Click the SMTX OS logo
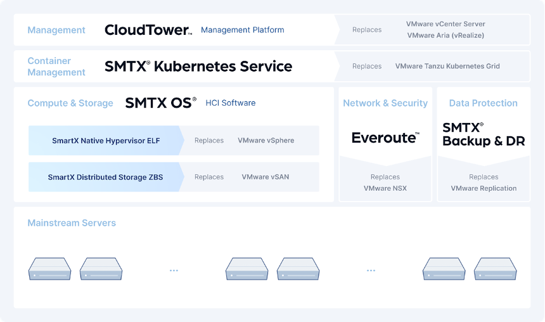The width and height of the screenshot is (545, 322). click(160, 103)
